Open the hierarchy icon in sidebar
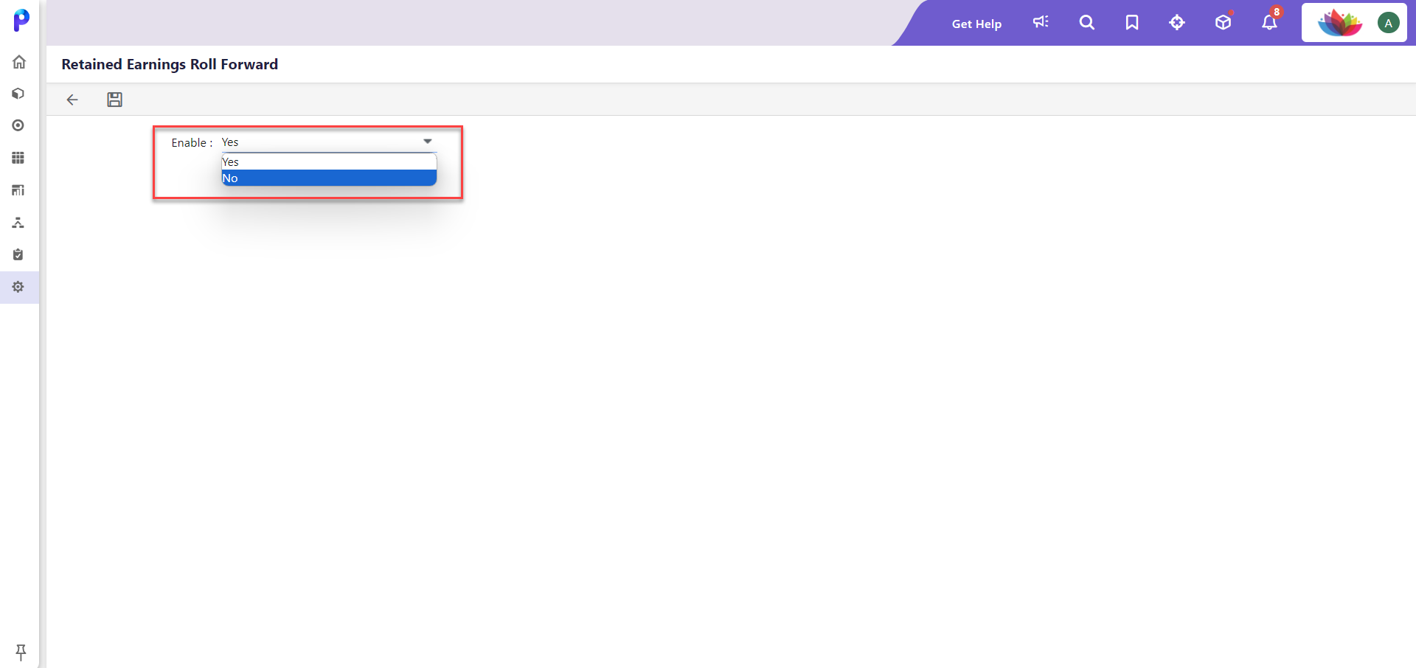Image resolution: width=1416 pixels, height=668 pixels. pyautogui.click(x=18, y=223)
